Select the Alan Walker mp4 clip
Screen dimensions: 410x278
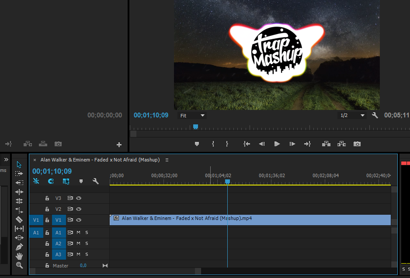250,220
